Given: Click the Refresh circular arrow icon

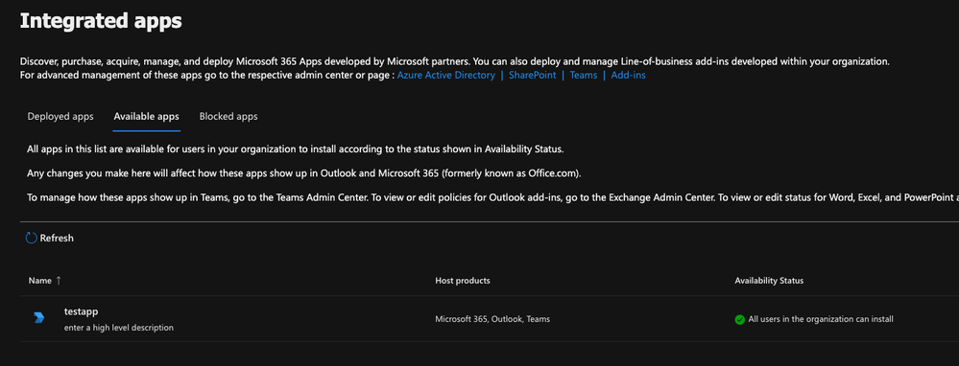Looking at the screenshot, I should click(31, 238).
